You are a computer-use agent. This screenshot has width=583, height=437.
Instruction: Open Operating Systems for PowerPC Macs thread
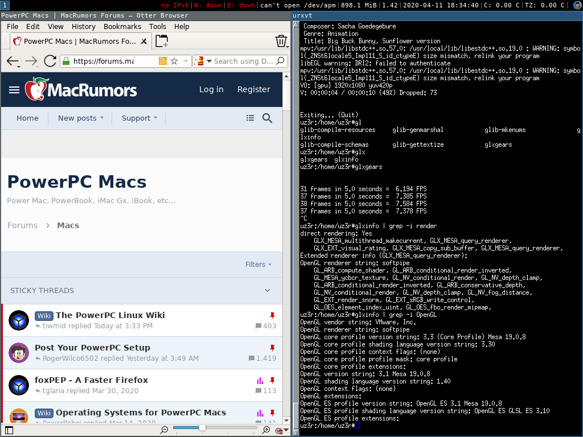tap(141, 413)
